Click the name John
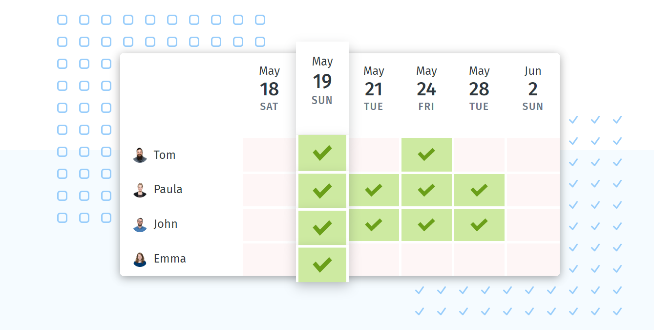Viewport: 654px width, 330px height. 166,224
